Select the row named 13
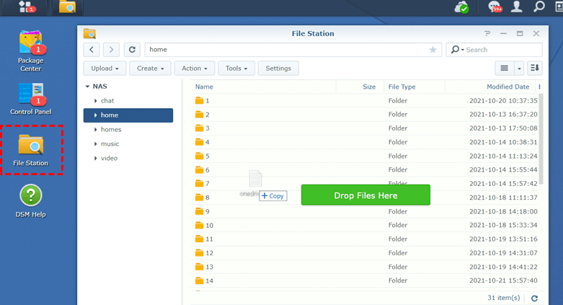 pyautogui.click(x=365, y=267)
